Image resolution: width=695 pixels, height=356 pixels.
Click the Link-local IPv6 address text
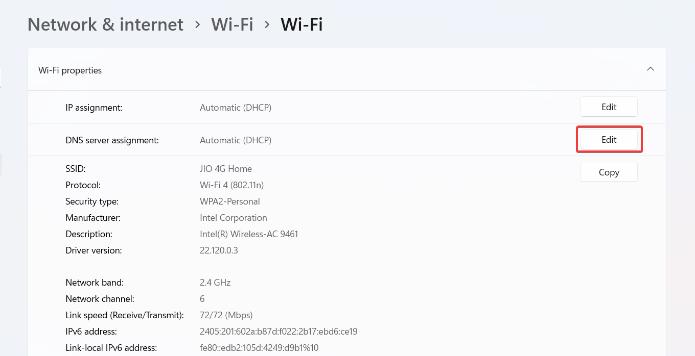pos(259,347)
